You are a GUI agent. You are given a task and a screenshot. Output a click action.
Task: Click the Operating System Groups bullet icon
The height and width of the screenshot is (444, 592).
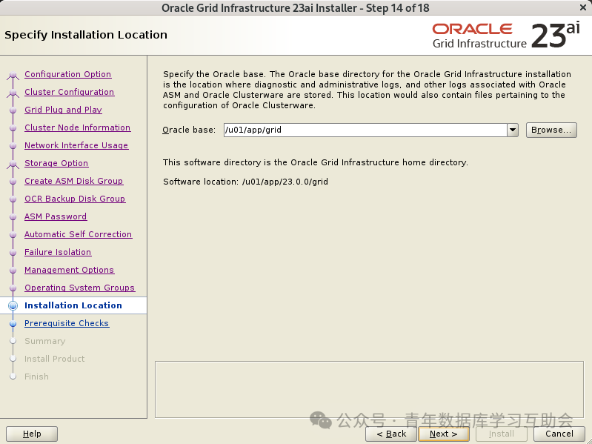coord(13,288)
